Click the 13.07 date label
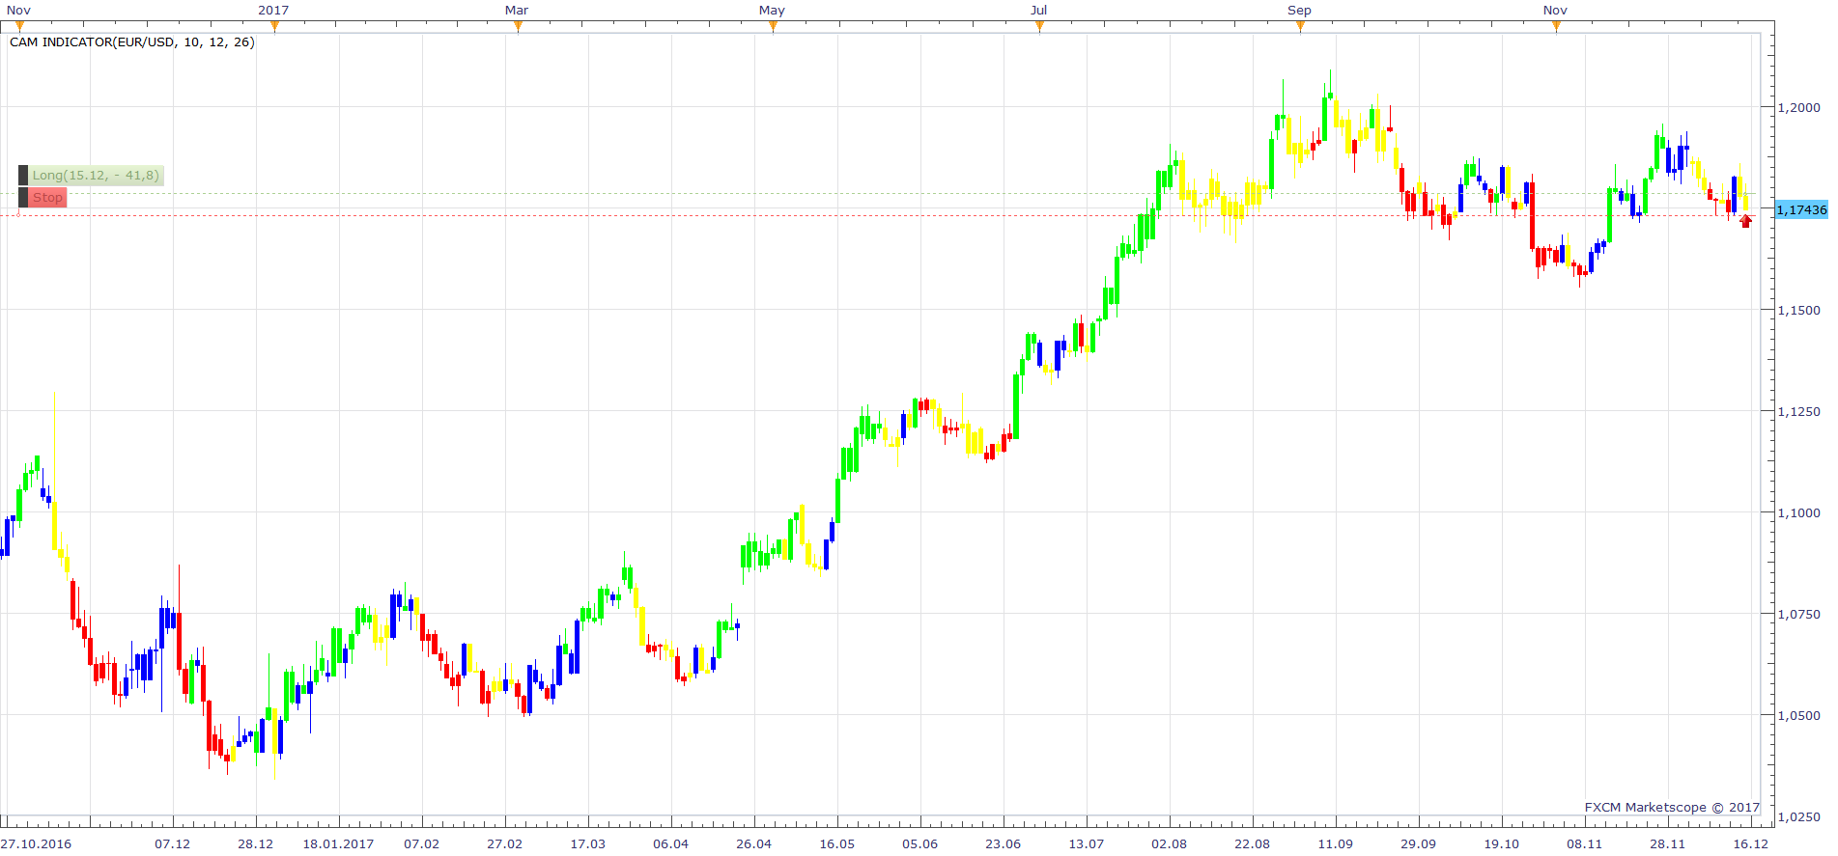This screenshot has width=1838, height=856. [1087, 843]
